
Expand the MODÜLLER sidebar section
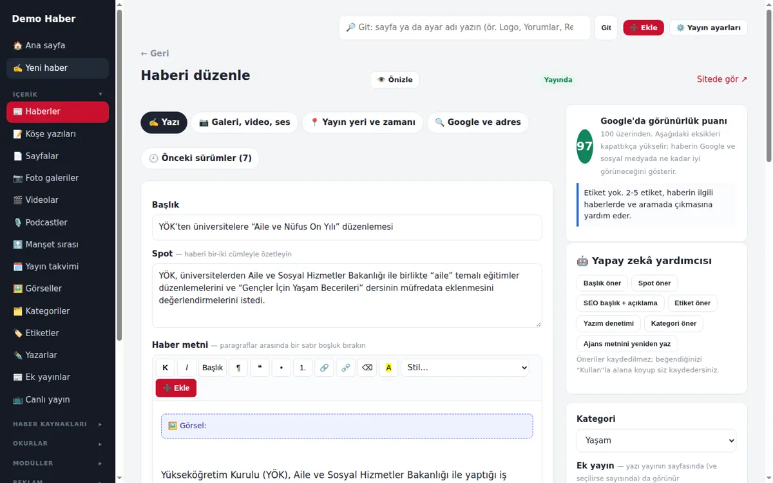tap(58, 463)
